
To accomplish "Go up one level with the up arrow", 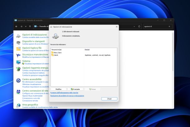I will coord(30,27).
